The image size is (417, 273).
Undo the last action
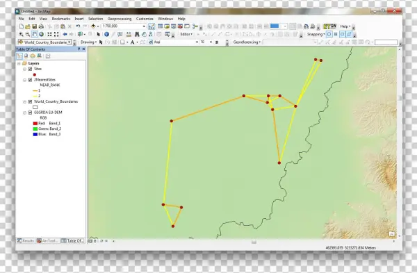[x=78, y=26]
